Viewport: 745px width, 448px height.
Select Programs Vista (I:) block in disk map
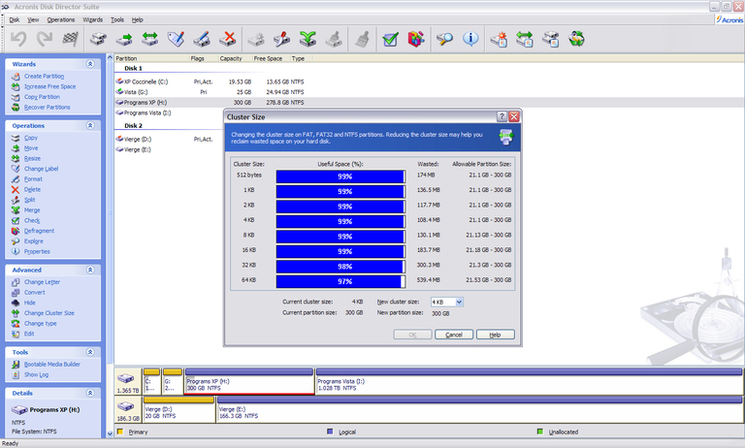[530, 381]
